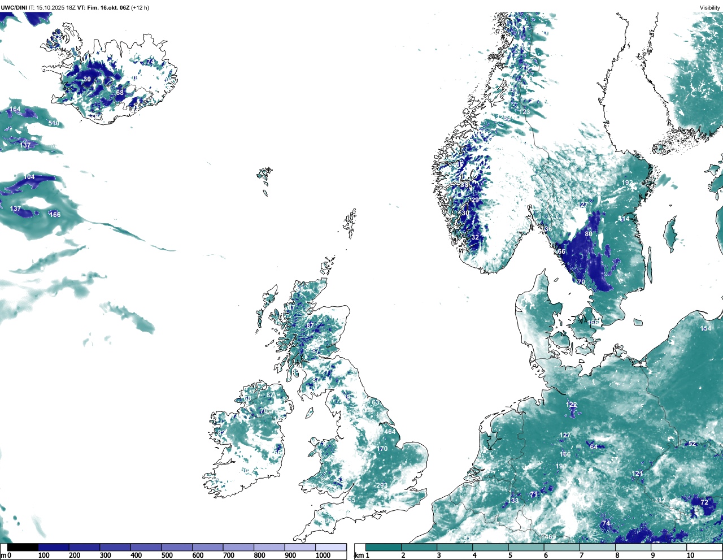Select the 6–7 km legend swatch
This screenshot has width=723, height=560.
click(562, 548)
